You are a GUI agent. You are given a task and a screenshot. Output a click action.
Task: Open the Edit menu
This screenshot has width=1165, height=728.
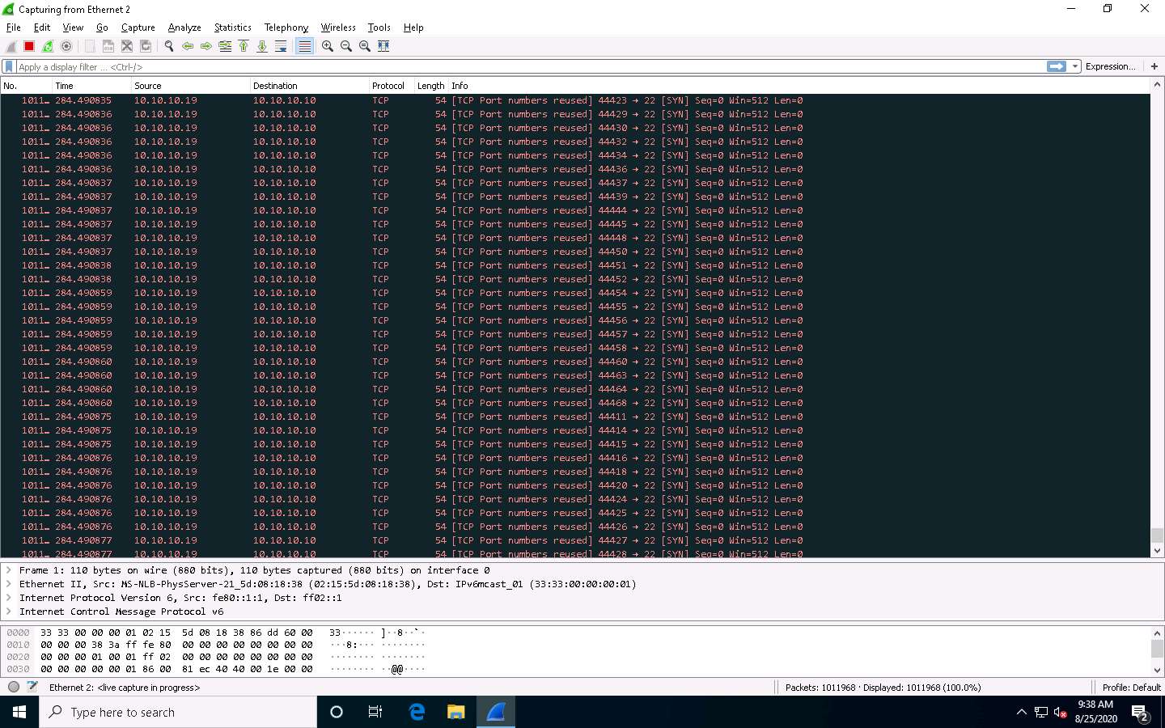coord(42,28)
